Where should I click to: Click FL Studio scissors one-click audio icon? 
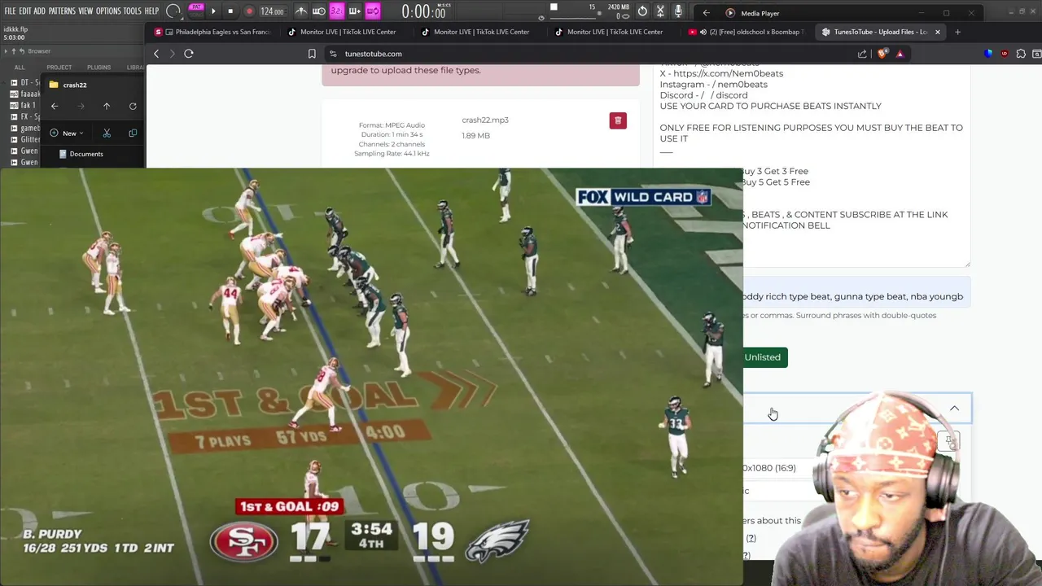[660, 11]
